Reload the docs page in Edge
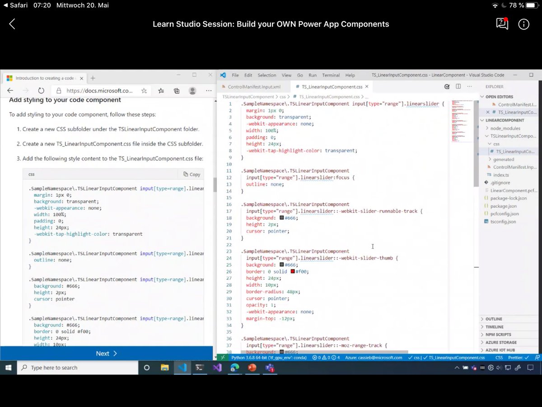The width and height of the screenshot is (542, 407). coord(41,90)
